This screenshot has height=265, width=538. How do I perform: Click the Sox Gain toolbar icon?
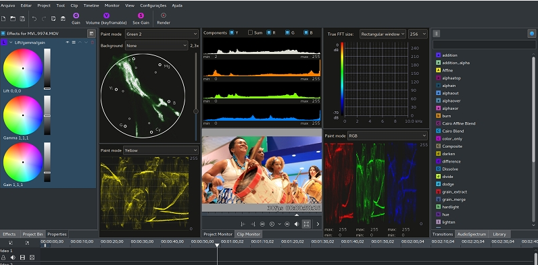point(141,16)
